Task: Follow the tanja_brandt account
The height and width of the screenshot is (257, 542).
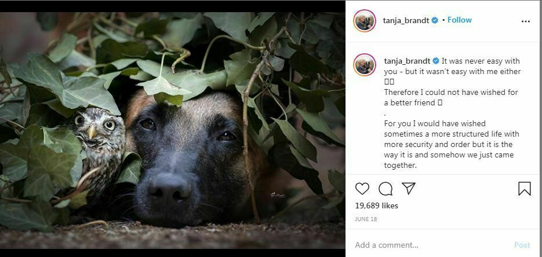Action: click(x=460, y=20)
